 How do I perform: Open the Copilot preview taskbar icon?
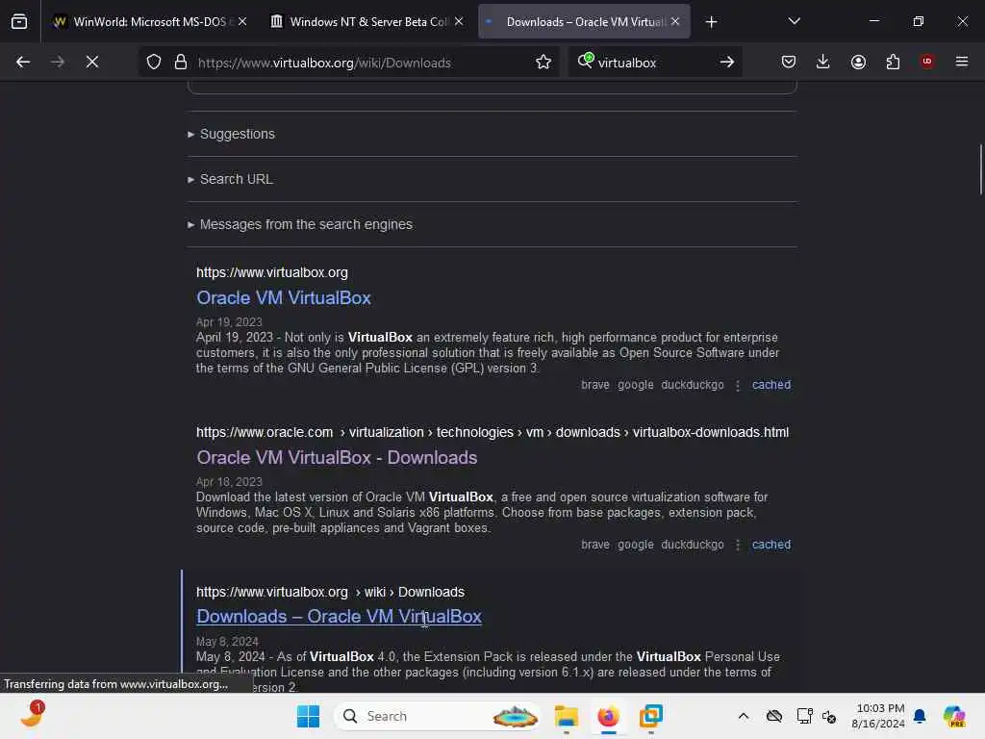954,716
